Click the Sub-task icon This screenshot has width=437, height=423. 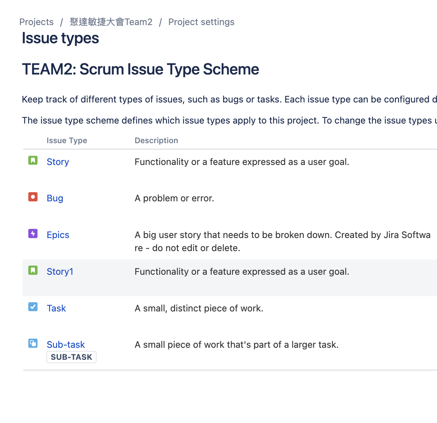point(32,343)
